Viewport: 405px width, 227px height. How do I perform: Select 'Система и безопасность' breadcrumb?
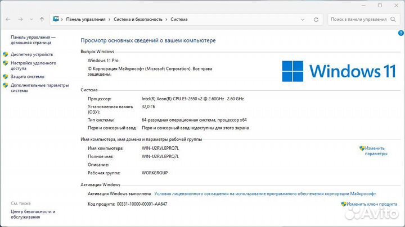pyautogui.click(x=138, y=19)
